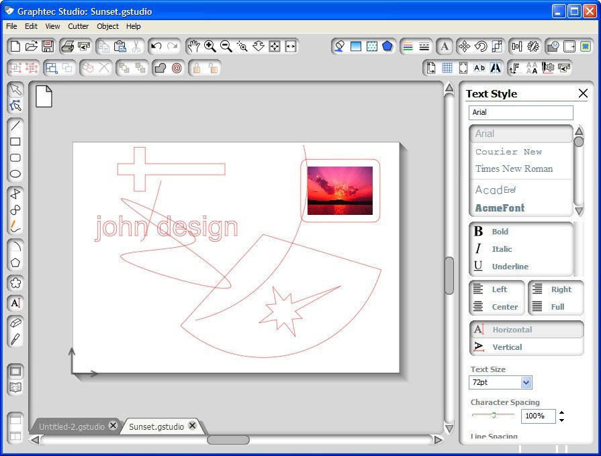This screenshot has height=456, width=601.
Task: Select the Edit Points tool
Action: 15,105
